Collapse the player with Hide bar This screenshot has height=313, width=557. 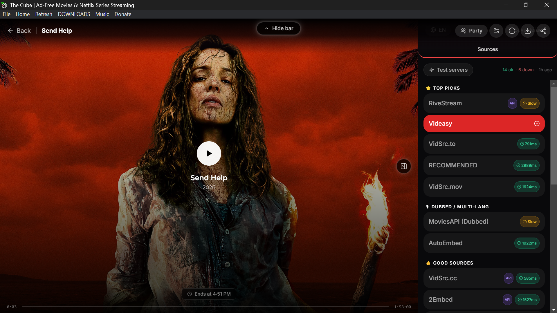pos(279,28)
